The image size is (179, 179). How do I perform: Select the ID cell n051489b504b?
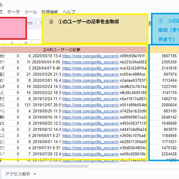[133, 105]
